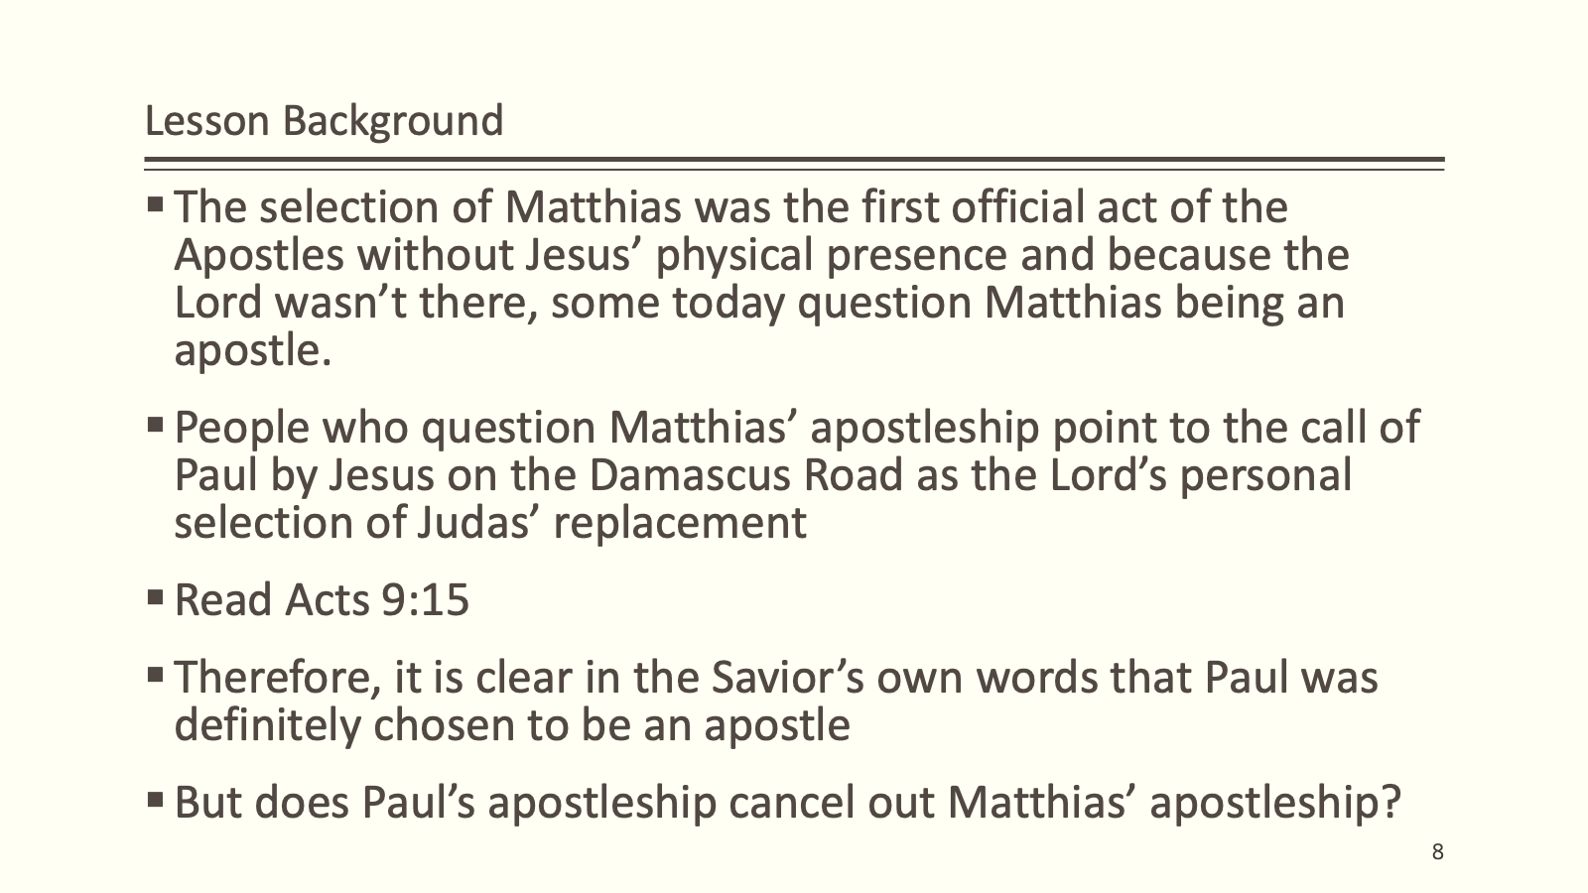Click the words "Lord's personal" in second bullet
Screen dimensions: 1588x893
pyautogui.click(x=1200, y=475)
